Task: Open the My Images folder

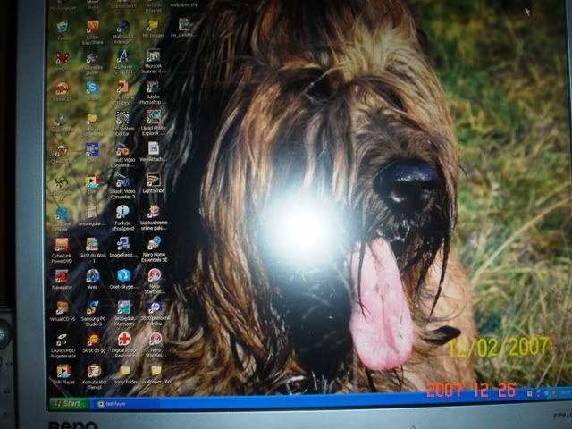Action: pyautogui.click(x=153, y=26)
